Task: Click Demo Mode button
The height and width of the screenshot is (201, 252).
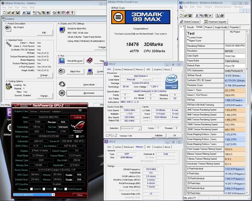Action: pyautogui.click(x=86, y=85)
